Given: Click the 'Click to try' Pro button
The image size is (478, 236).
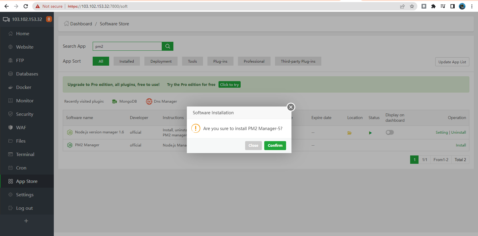Looking at the screenshot, I should click(229, 85).
